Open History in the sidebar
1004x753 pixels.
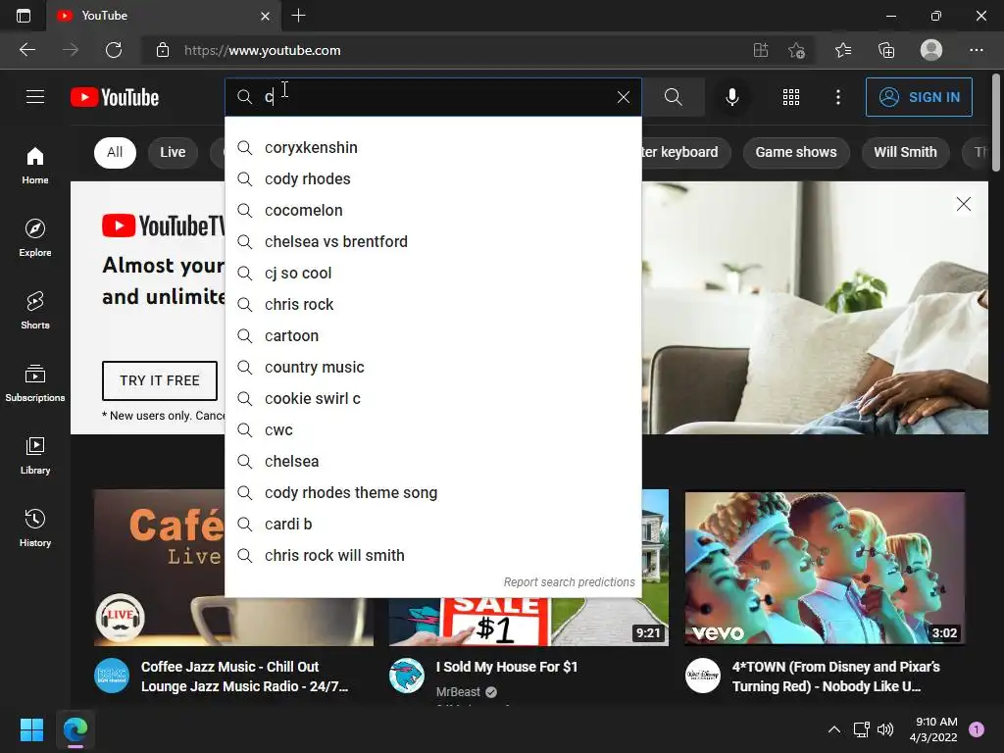click(x=35, y=528)
